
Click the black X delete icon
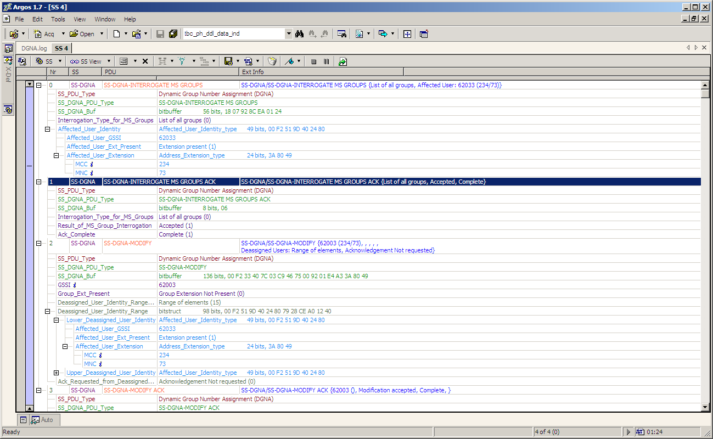[x=145, y=61]
